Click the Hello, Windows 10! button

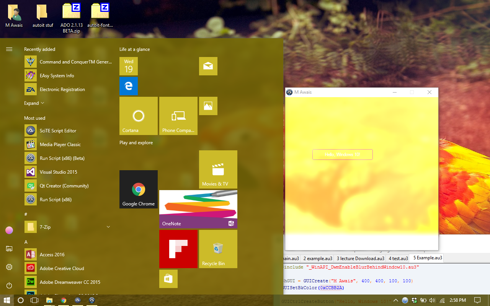click(343, 155)
